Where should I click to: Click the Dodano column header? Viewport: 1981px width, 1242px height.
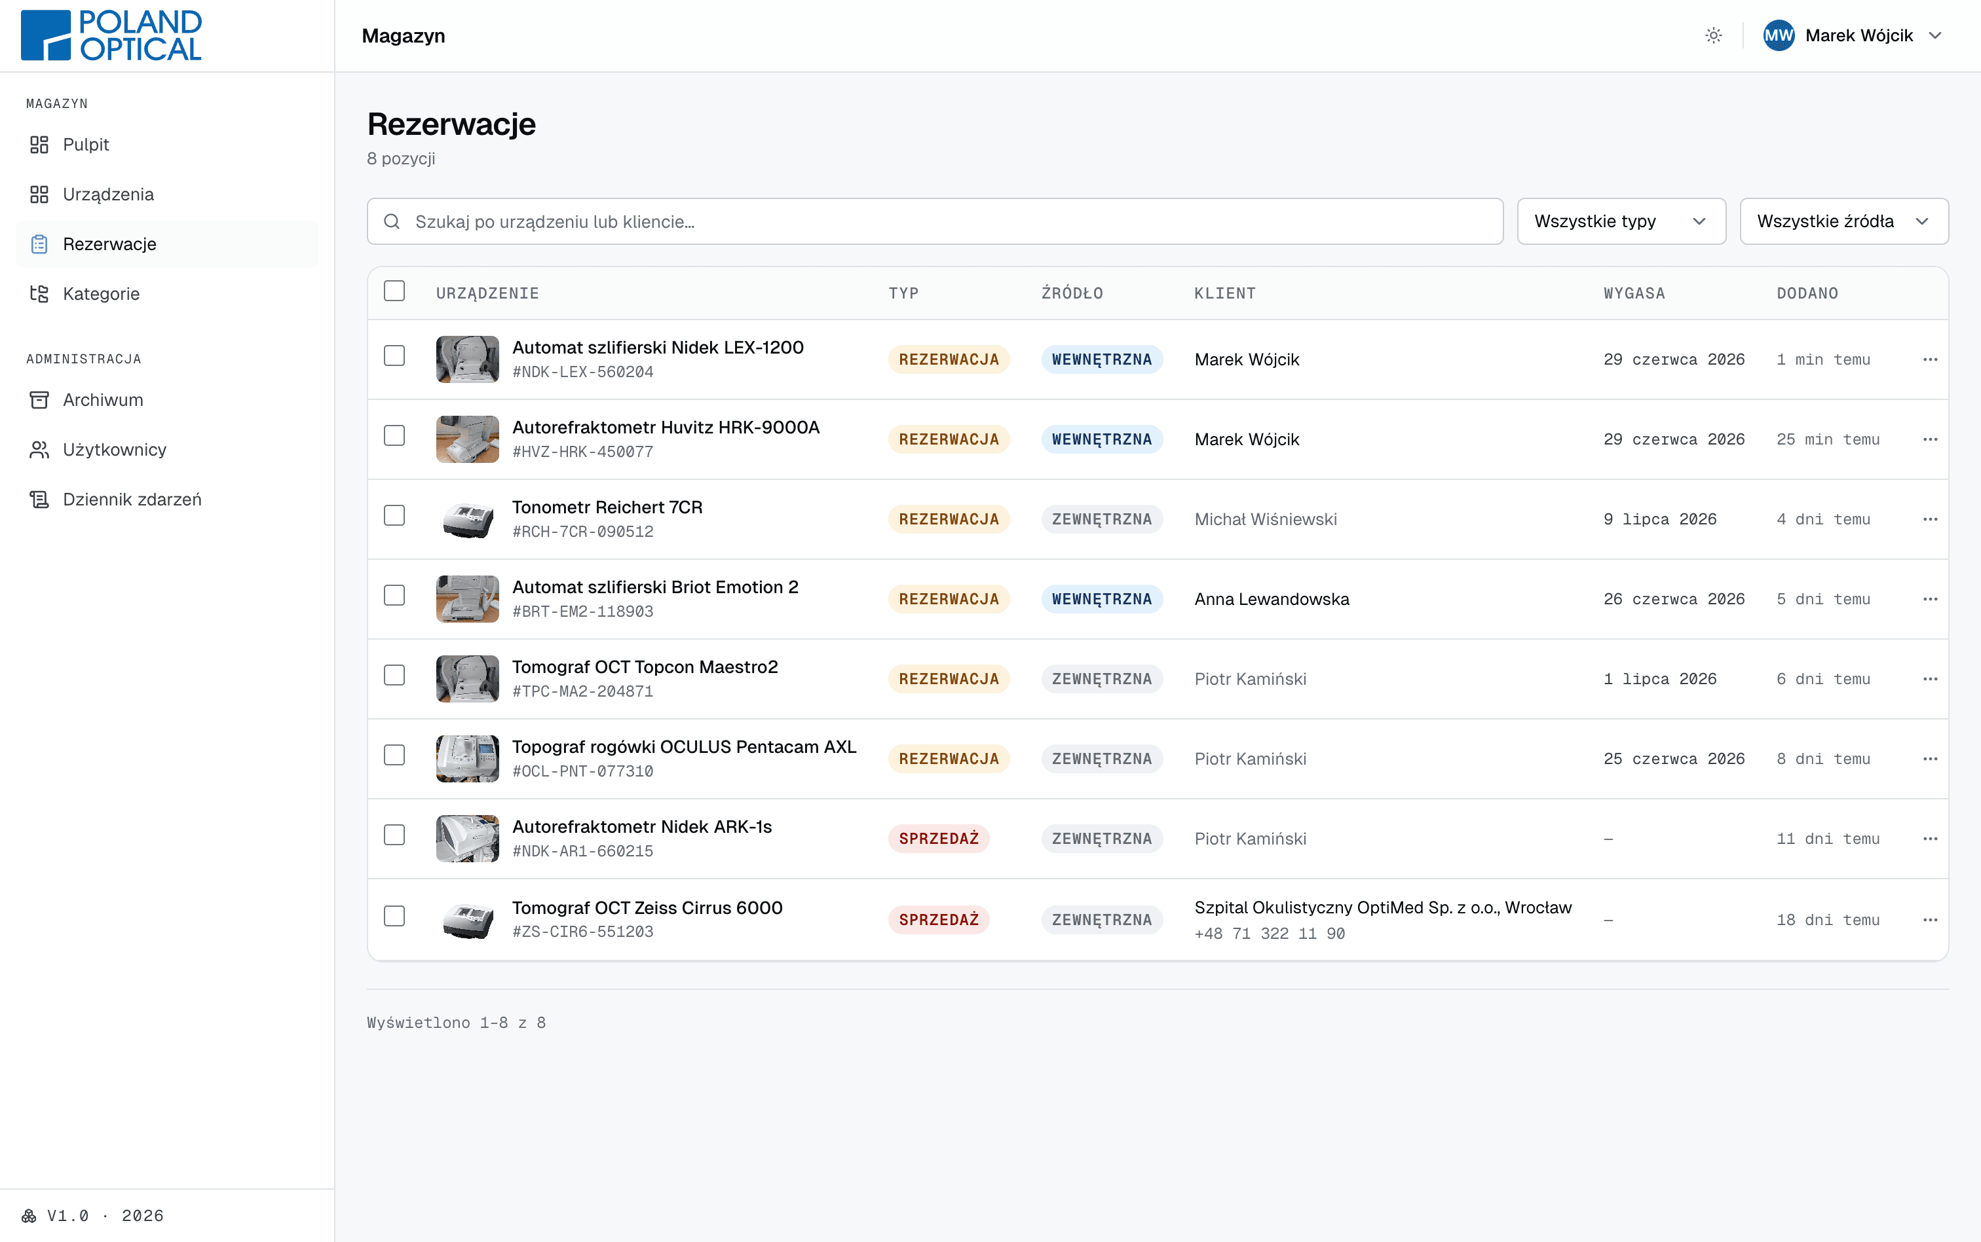(x=1807, y=293)
